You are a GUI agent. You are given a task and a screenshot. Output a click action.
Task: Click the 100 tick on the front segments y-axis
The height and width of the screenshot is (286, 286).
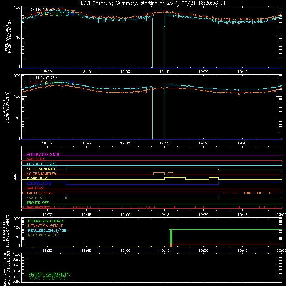click(17, 8)
